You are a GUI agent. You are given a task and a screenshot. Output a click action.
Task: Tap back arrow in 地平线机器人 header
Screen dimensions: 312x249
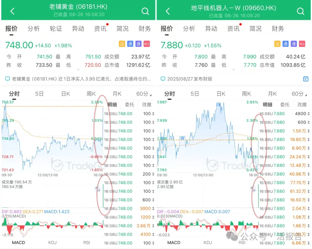tap(168, 11)
